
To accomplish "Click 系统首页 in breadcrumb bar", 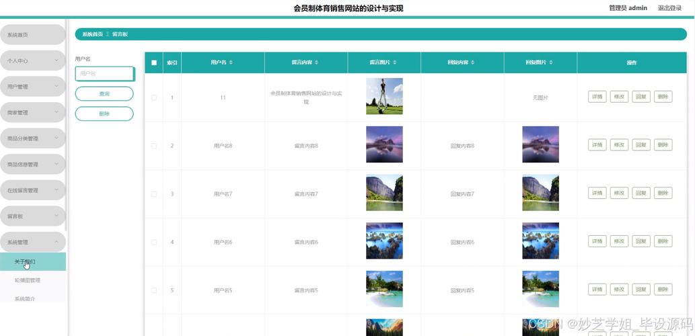I will pyautogui.click(x=93, y=34).
